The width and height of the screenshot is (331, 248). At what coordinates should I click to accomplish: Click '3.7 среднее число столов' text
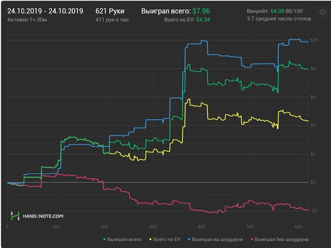279,18
